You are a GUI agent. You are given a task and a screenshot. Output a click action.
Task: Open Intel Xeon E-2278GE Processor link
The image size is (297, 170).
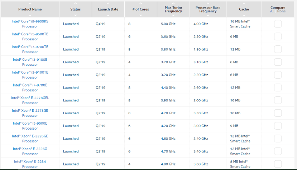(30, 113)
